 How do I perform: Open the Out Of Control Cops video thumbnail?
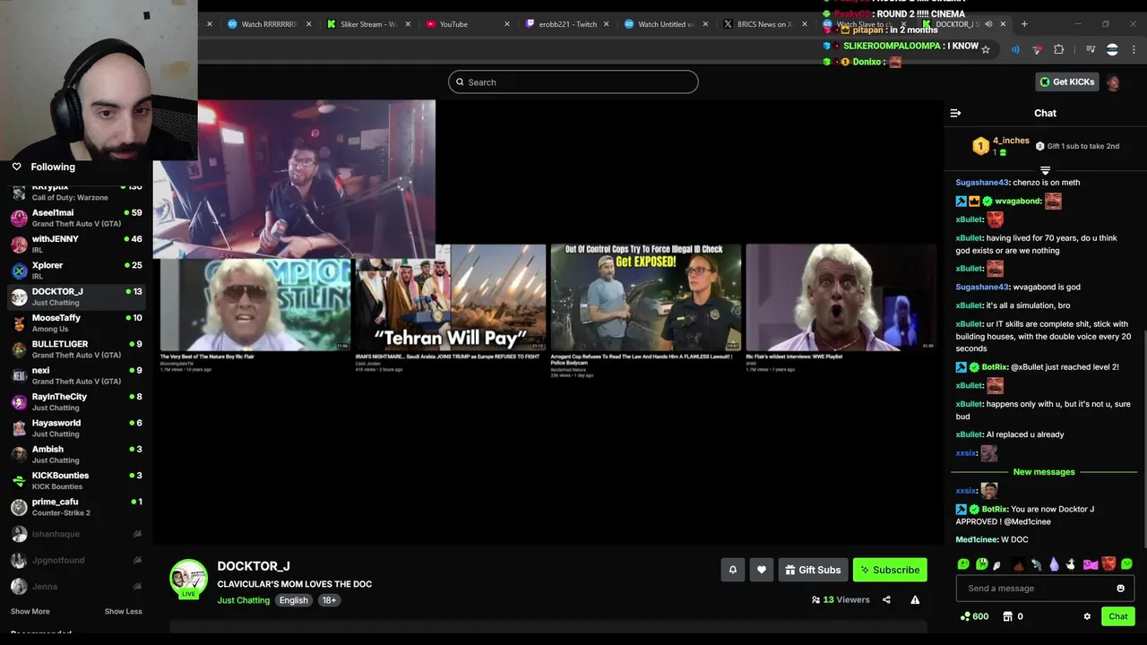click(645, 297)
